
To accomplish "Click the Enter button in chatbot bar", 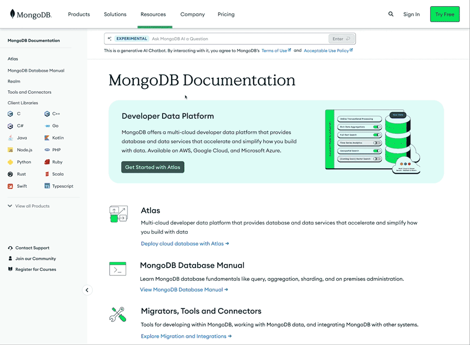I will (341, 39).
